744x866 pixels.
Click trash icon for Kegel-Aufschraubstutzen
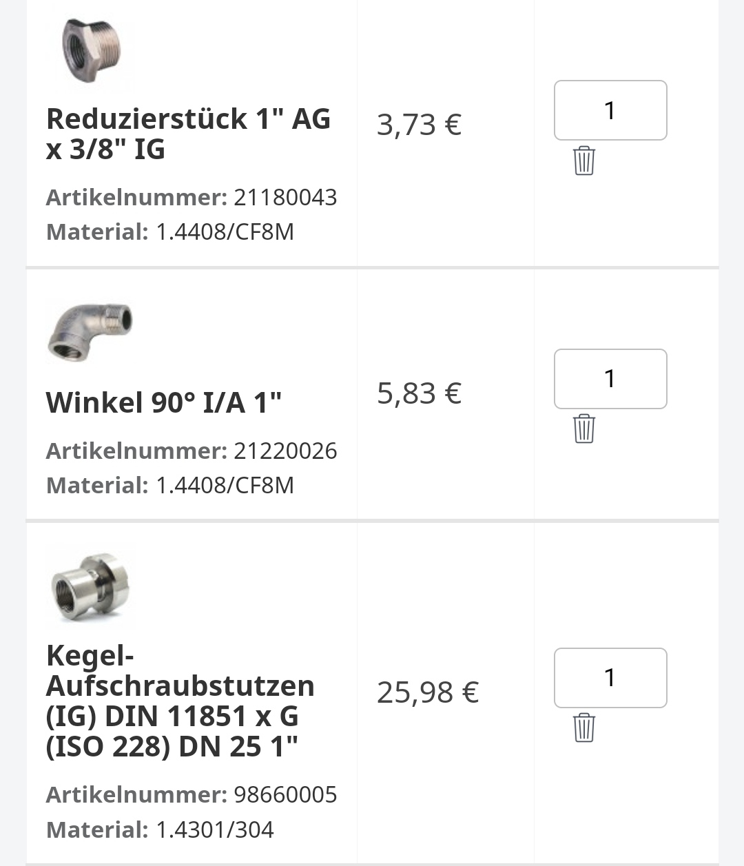click(583, 728)
